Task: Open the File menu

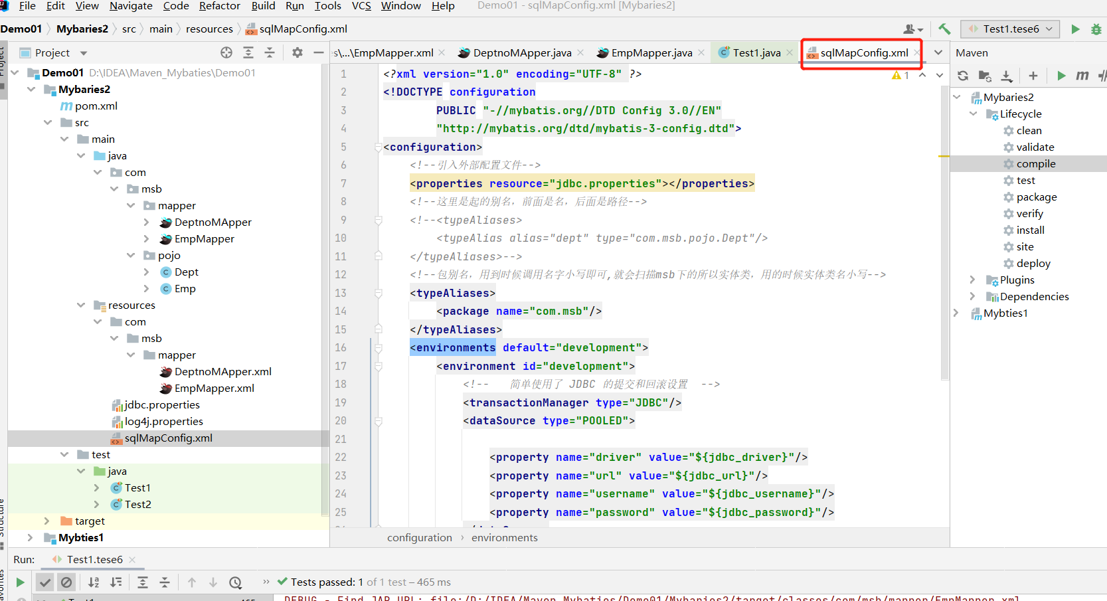Action: [x=28, y=6]
